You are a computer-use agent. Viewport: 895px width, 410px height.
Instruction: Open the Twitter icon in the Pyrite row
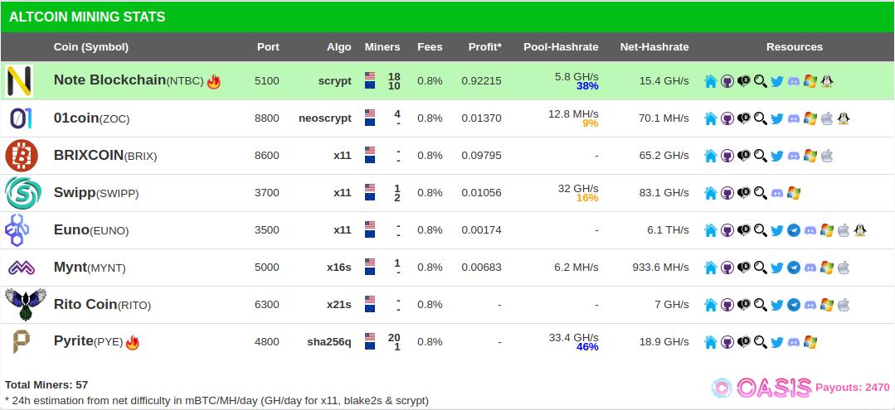click(777, 342)
